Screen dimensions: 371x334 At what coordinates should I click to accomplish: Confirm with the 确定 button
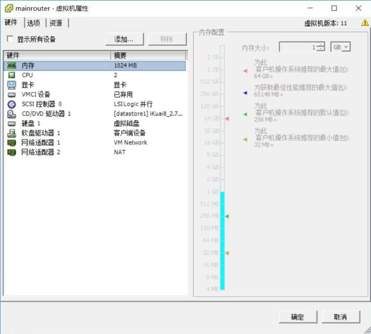(x=298, y=317)
